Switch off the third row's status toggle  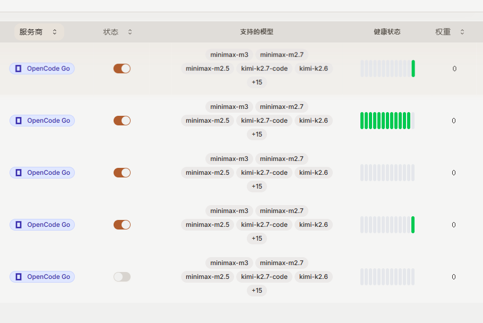pyautogui.click(x=122, y=173)
